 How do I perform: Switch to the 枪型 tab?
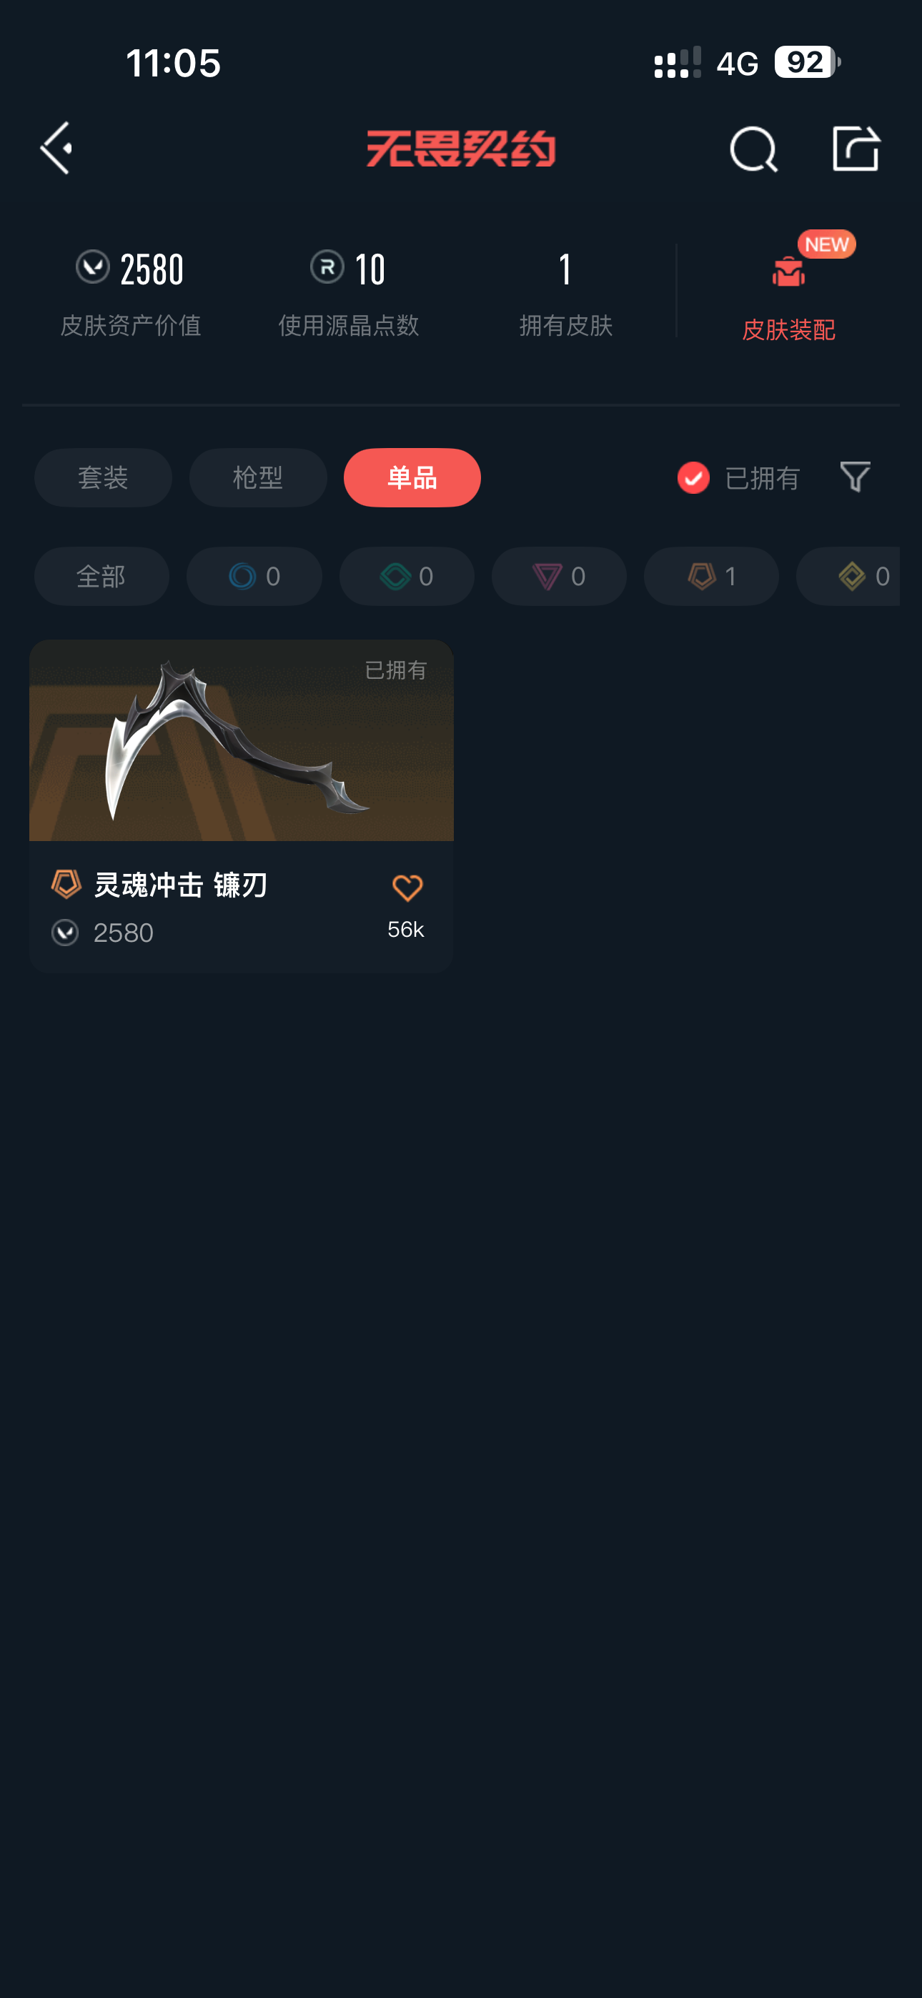pyautogui.click(x=258, y=477)
